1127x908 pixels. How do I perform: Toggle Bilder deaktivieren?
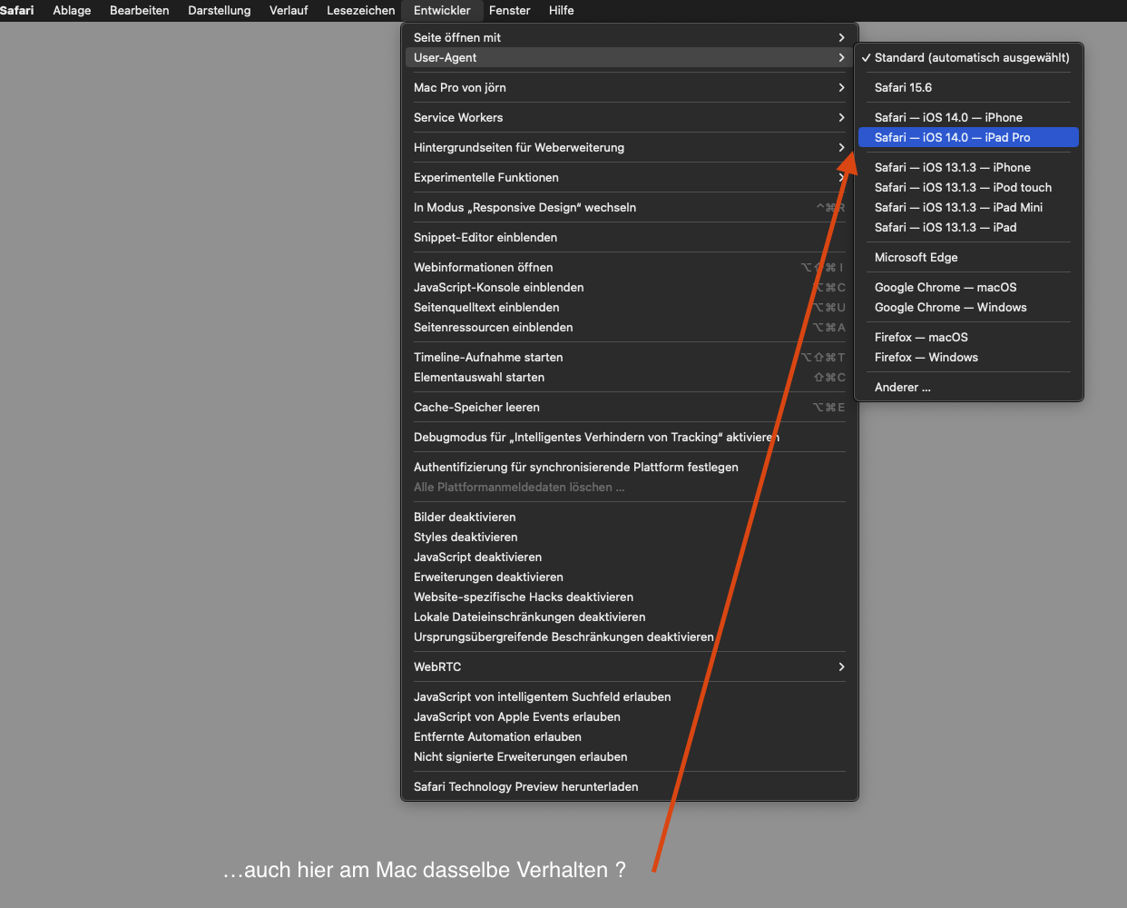[630, 517]
